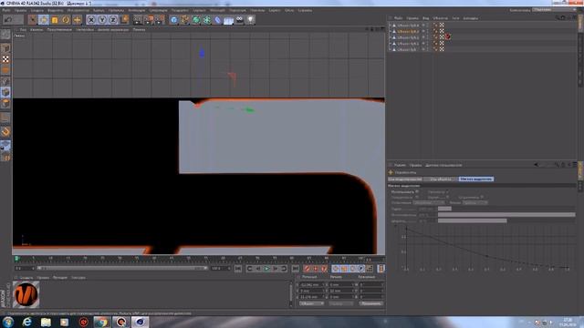The width and height of the screenshot is (584, 328).
Task: Toggle the first soft selection checkbox
Action: 417,191
